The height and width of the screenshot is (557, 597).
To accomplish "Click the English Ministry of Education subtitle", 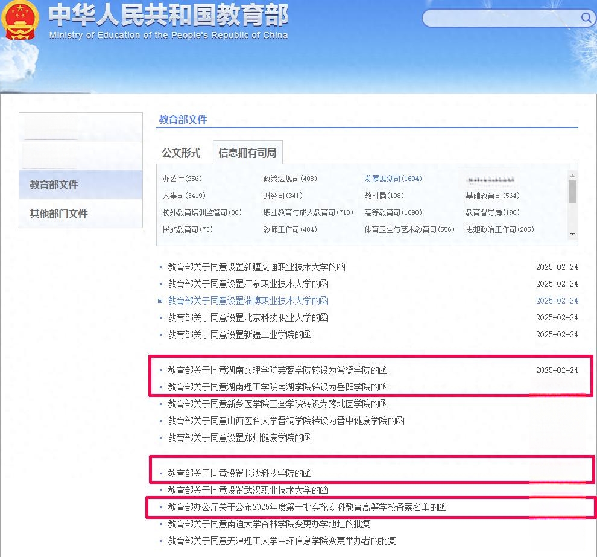I will point(168,36).
